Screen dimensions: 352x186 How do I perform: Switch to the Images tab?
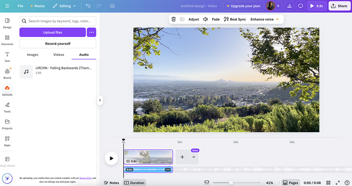pyautogui.click(x=32, y=54)
